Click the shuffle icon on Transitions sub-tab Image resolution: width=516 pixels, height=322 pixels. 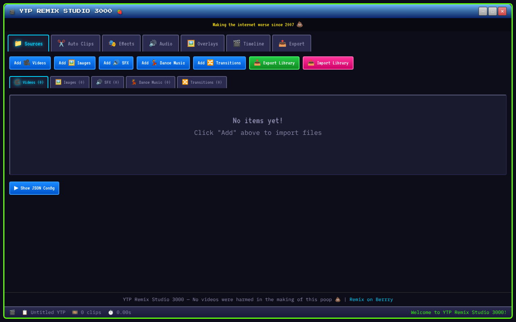pyautogui.click(x=185, y=82)
